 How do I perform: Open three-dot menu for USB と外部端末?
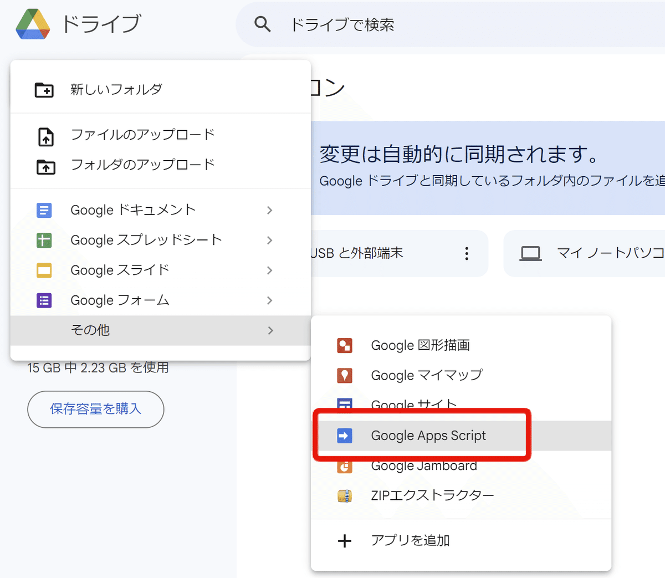point(467,254)
